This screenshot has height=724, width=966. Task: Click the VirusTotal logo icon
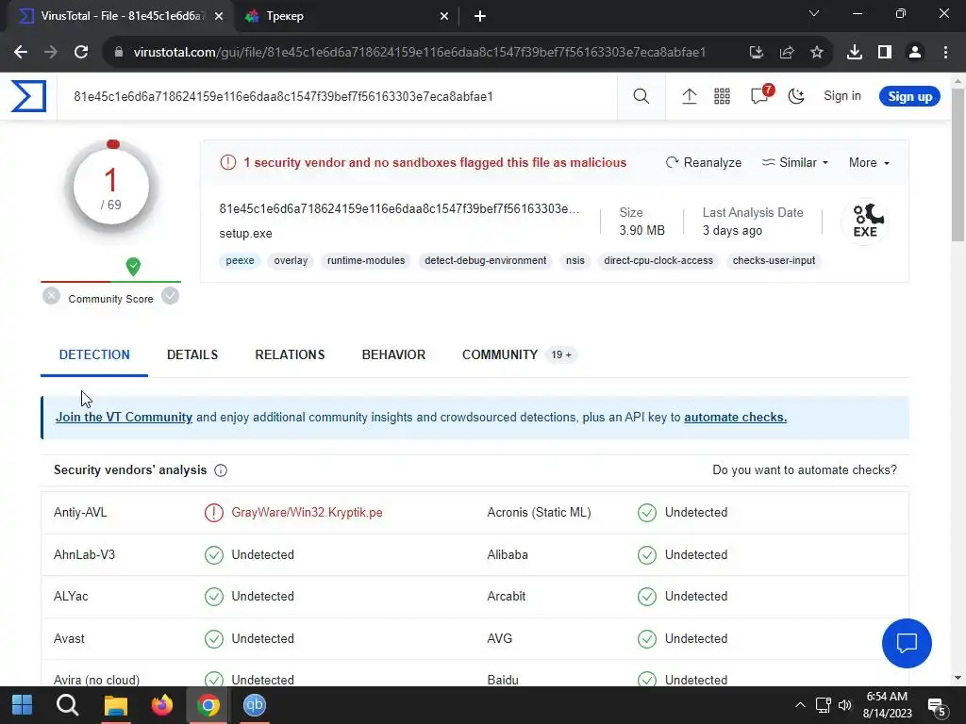pos(28,96)
